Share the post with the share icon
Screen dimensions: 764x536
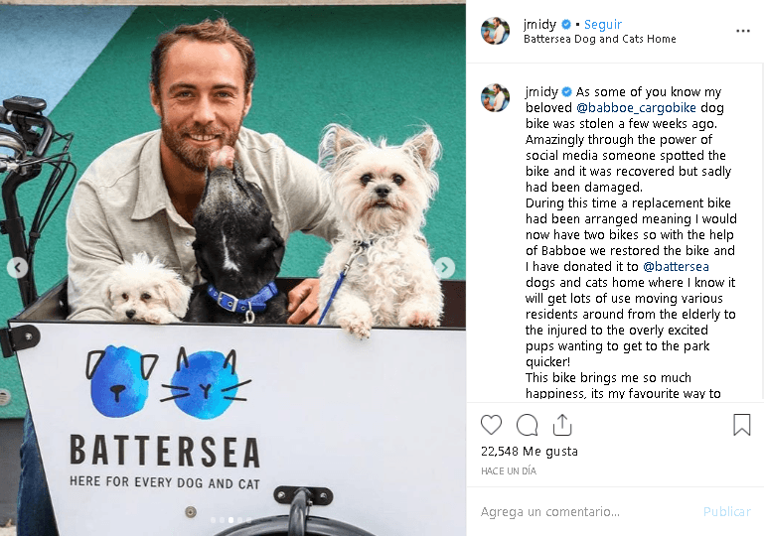pos(561,425)
